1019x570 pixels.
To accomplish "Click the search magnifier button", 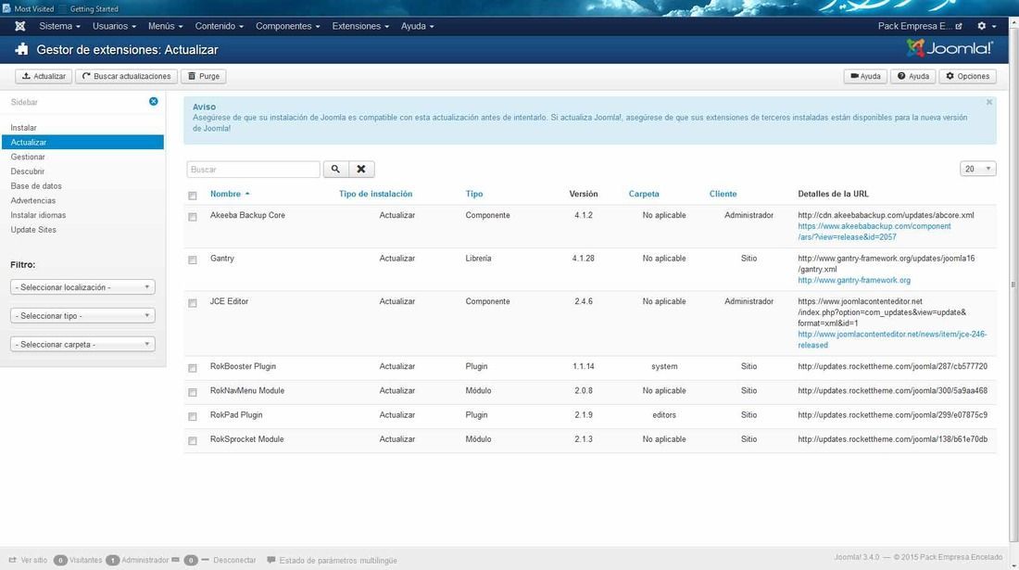I will pyautogui.click(x=335, y=169).
